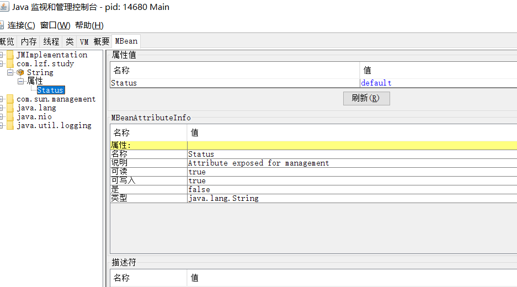The width and height of the screenshot is (517, 287).
Task: Click the editable 'default' Status value cell
Action: point(438,83)
